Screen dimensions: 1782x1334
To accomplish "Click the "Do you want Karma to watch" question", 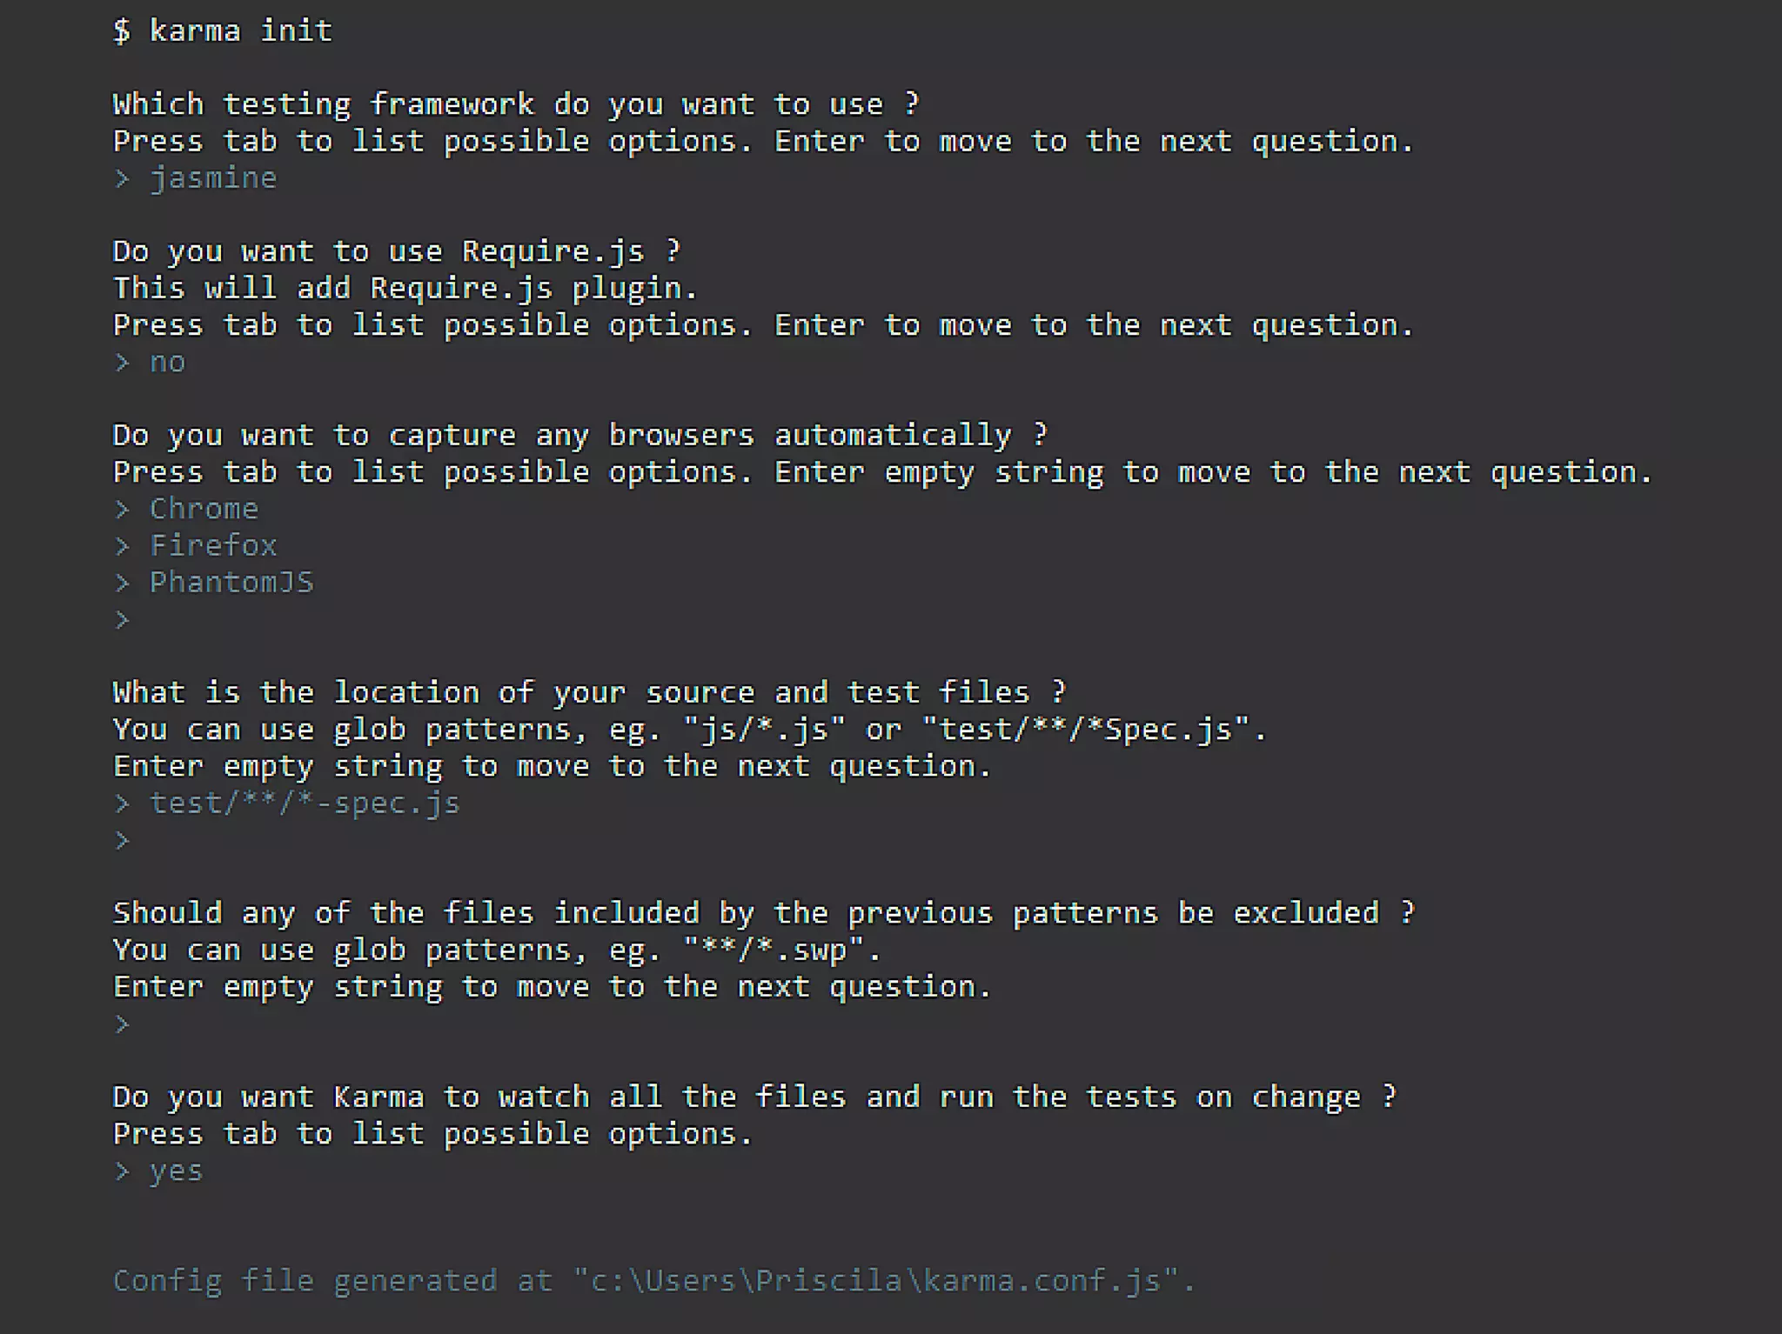I will click(x=754, y=1097).
